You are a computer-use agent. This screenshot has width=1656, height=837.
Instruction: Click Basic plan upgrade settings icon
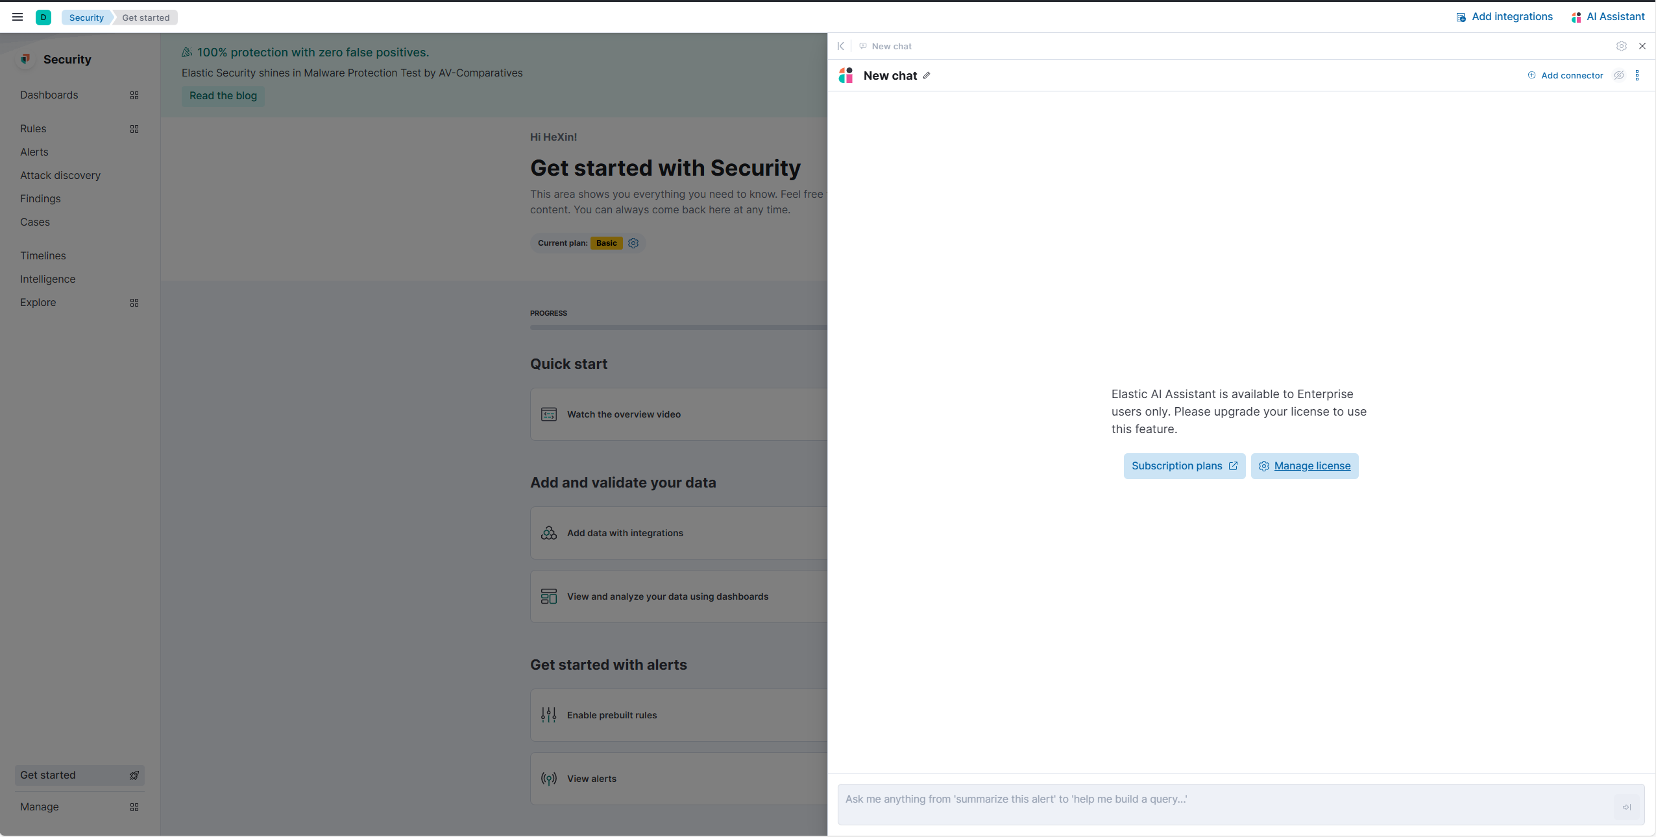(x=633, y=242)
